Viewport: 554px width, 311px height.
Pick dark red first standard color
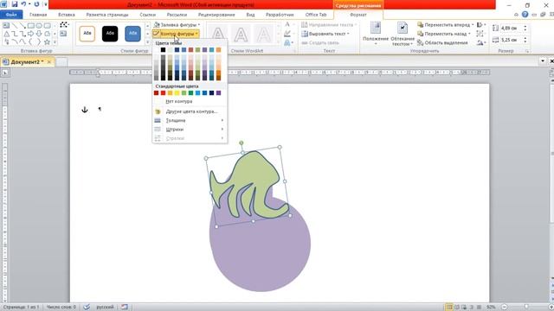(156, 93)
